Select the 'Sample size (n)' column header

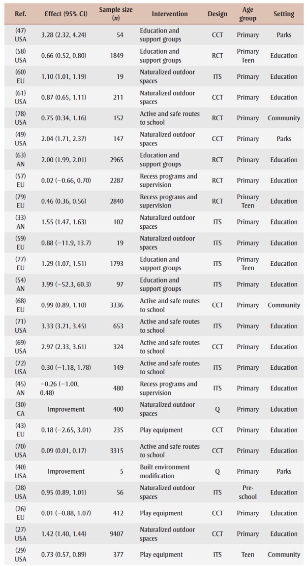[116, 14]
